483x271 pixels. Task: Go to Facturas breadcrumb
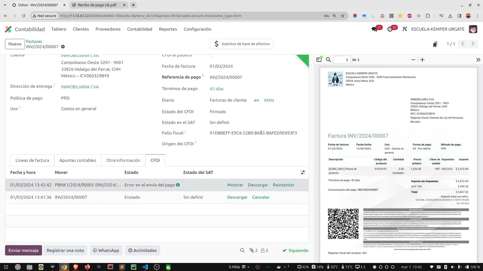pyautogui.click(x=34, y=41)
